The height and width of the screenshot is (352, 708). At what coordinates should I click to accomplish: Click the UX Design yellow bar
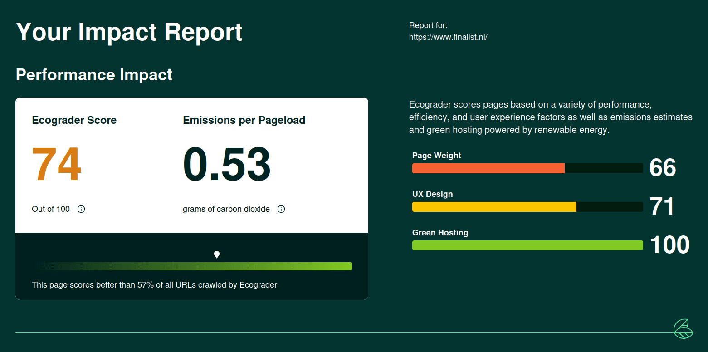click(494, 207)
